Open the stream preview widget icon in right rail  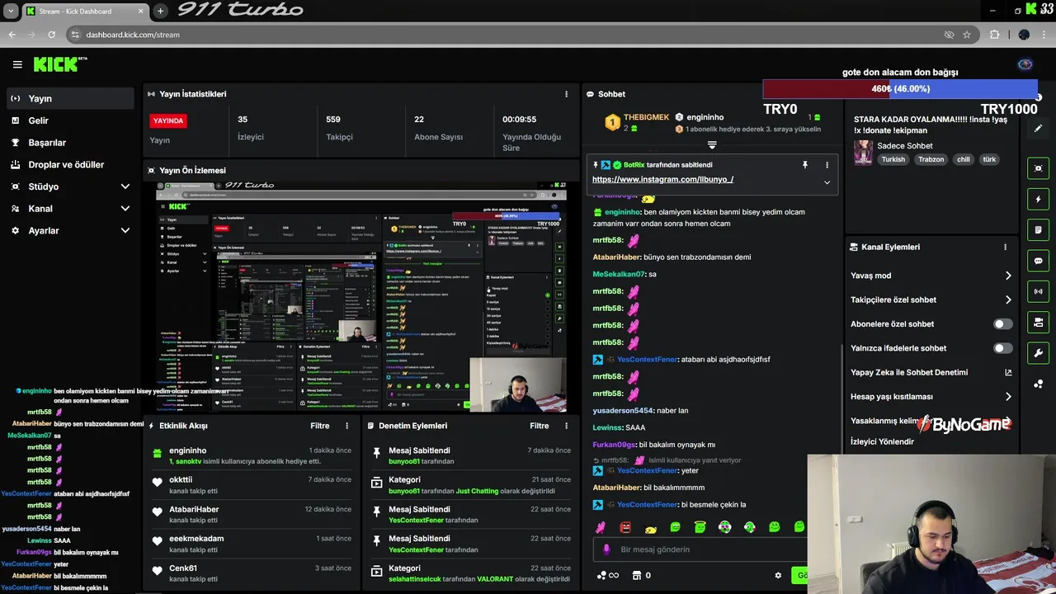pos(1038,168)
